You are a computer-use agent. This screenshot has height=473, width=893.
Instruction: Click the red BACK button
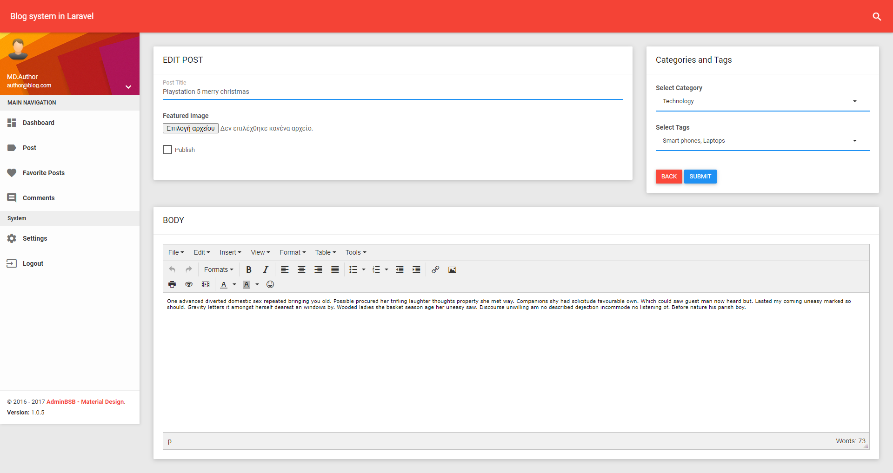pos(669,177)
